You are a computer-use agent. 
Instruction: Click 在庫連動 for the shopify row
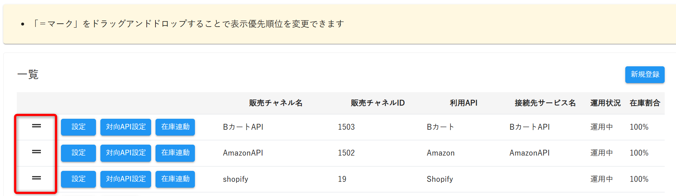[175, 179]
